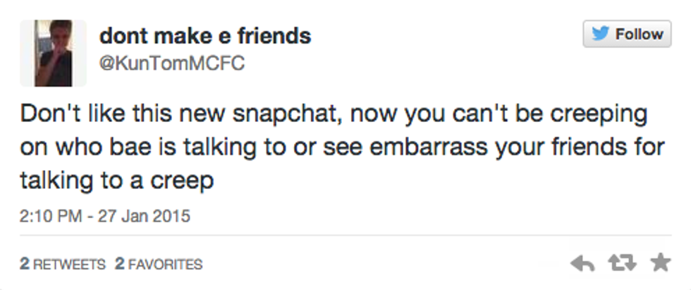Visit the @KunTomMCFC handle link
This screenshot has height=290, width=691.
tap(171, 63)
